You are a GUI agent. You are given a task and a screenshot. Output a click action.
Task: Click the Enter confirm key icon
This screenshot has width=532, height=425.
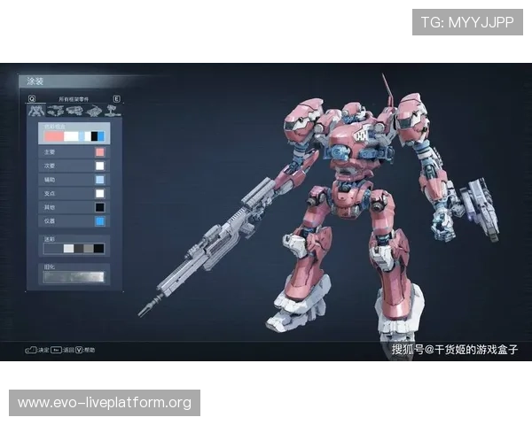(30, 350)
